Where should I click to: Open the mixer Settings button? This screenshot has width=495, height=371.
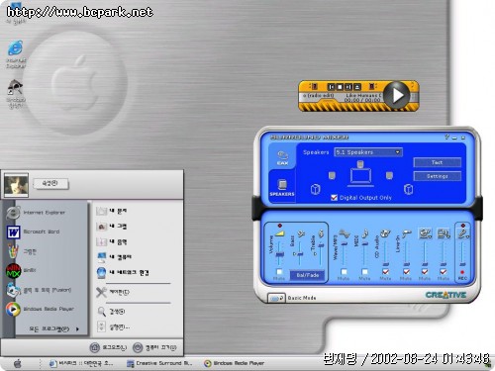(437, 176)
